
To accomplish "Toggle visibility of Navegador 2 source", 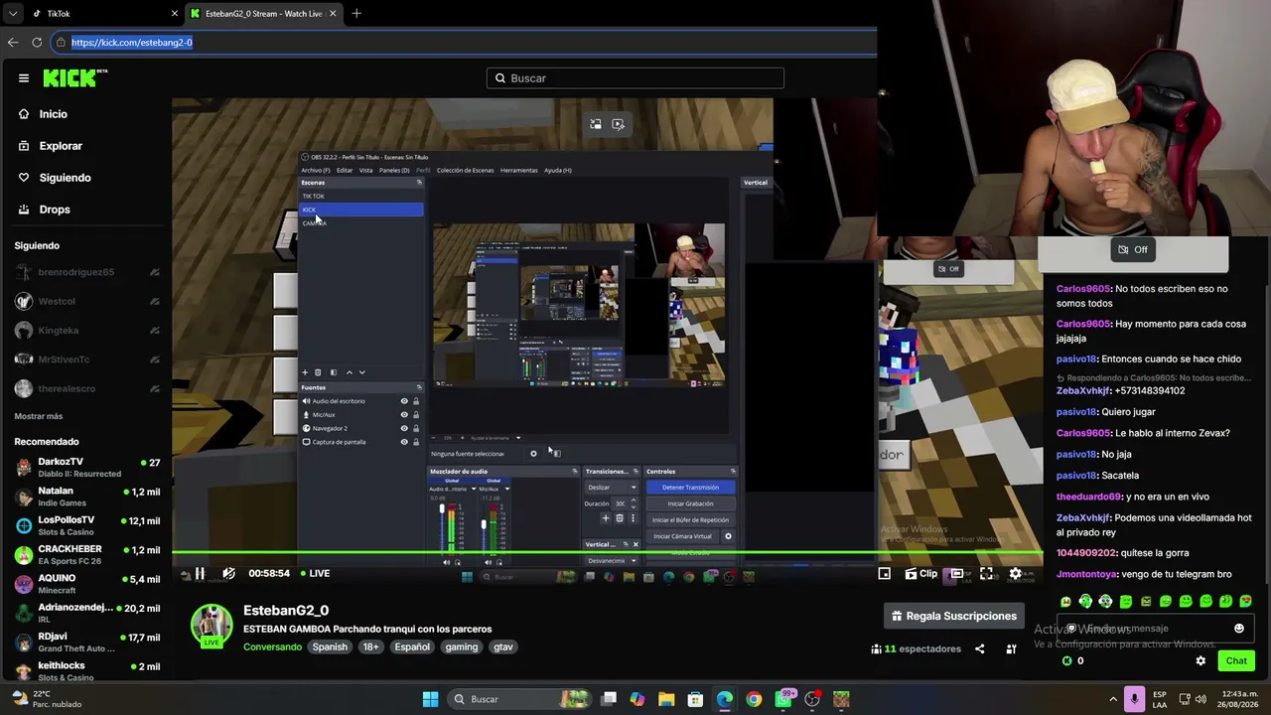I will point(404,428).
